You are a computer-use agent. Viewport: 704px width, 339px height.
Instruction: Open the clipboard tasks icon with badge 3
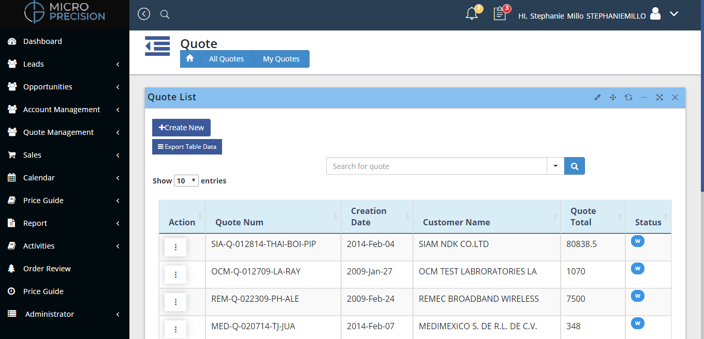click(x=500, y=15)
